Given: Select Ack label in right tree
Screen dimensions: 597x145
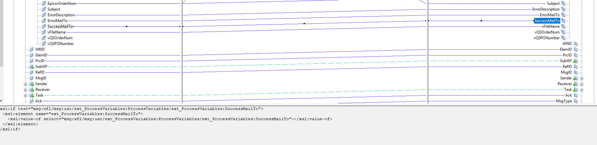Looking at the screenshot, I should click(x=569, y=95).
